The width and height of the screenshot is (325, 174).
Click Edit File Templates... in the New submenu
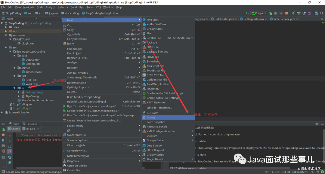(x=168, y=108)
